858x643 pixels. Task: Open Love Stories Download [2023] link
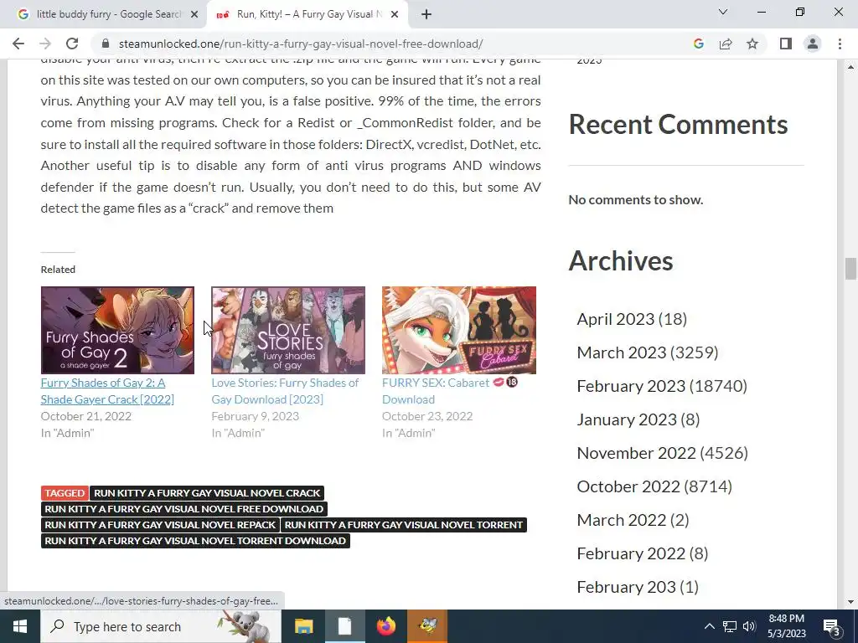(285, 391)
